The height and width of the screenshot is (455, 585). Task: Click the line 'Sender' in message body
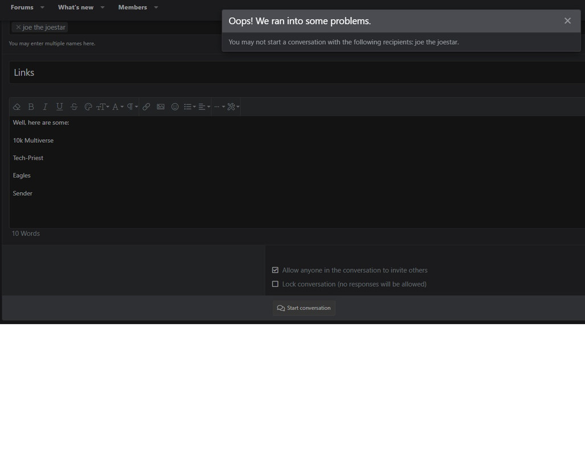point(22,193)
